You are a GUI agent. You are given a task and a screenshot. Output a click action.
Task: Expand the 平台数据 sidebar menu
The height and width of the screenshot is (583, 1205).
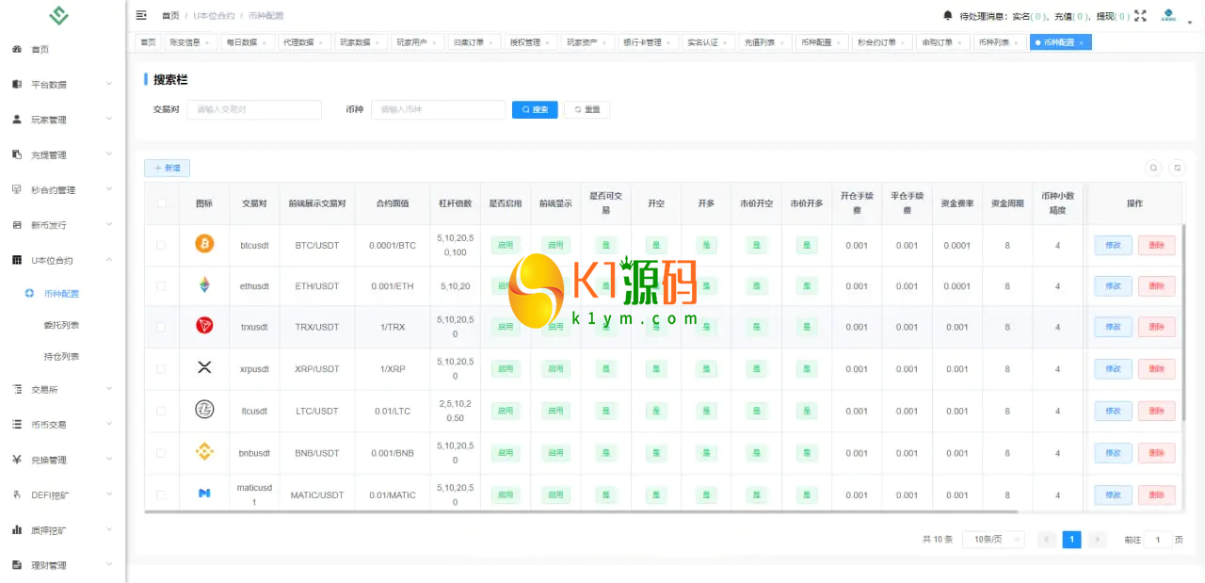(x=61, y=84)
